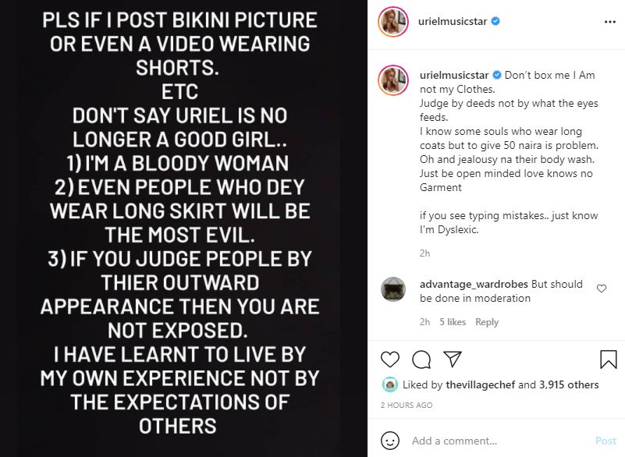Reply to the advantage_wardrobes comment
The width and height of the screenshot is (625, 457).
tap(487, 322)
